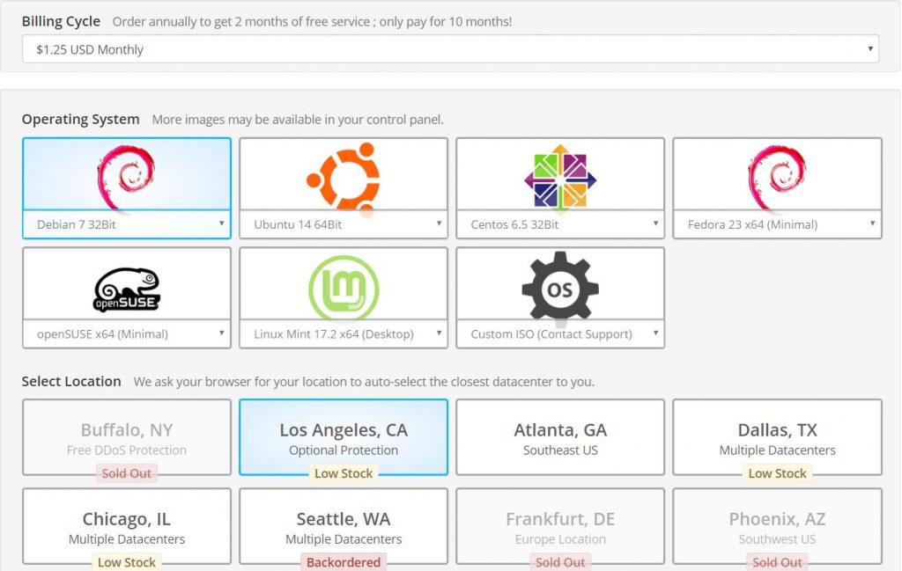Choose the Ubuntu circle logo
Screen dimensions: 902x571
[x=344, y=176]
